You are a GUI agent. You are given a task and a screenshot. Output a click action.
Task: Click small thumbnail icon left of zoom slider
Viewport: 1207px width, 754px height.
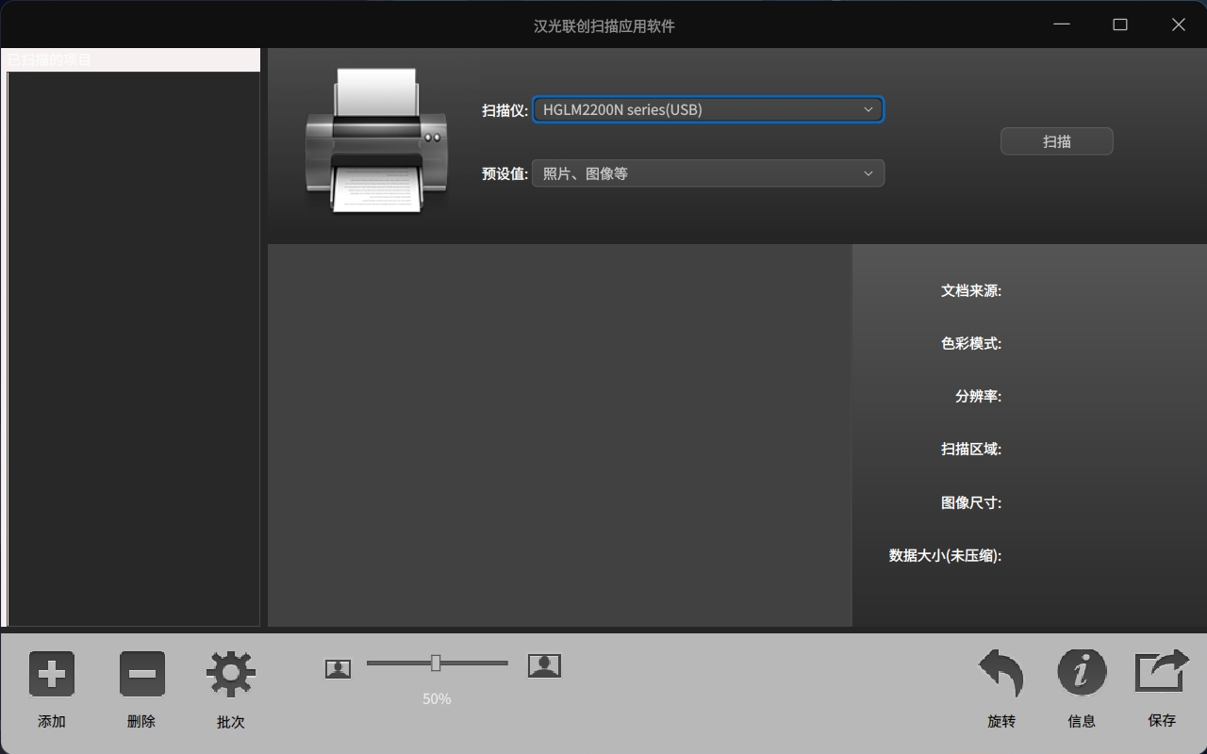[x=338, y=668]
